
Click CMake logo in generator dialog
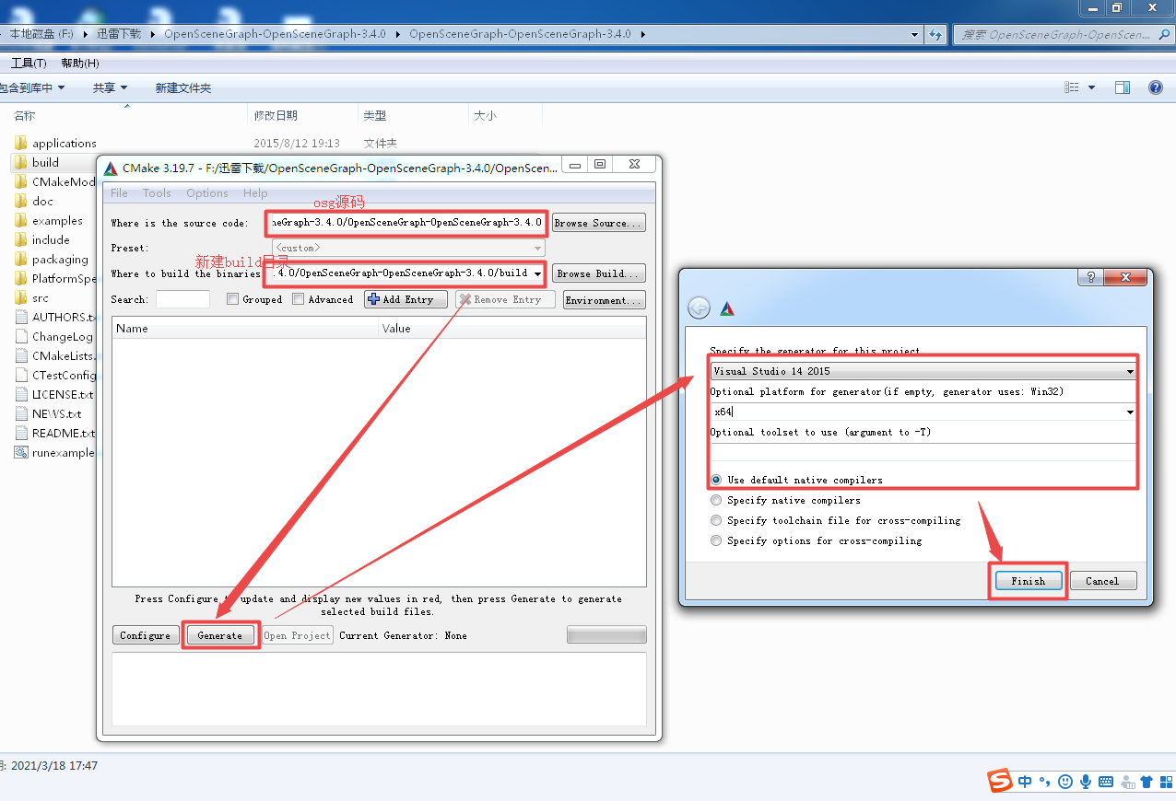[x=727, y=308]
